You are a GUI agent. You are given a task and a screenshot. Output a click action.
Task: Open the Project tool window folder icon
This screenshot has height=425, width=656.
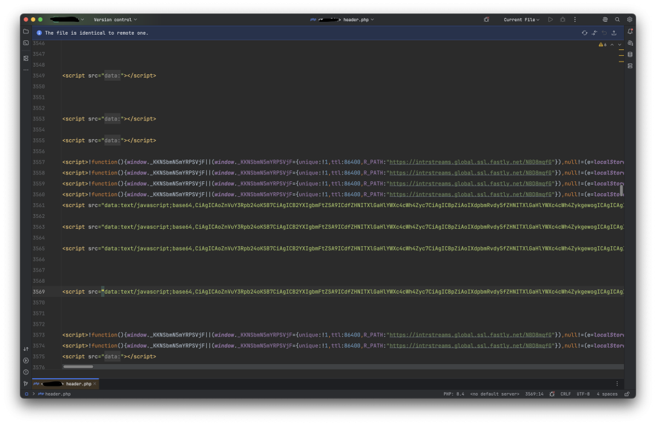coord(26,31)
